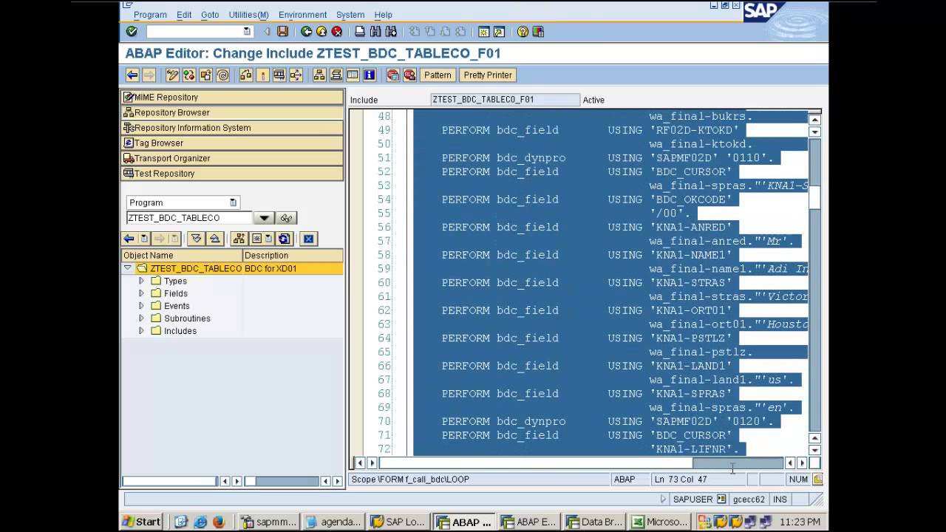946x532 pixels.
Task: Click in the command input field
Action: click(194, 32)
